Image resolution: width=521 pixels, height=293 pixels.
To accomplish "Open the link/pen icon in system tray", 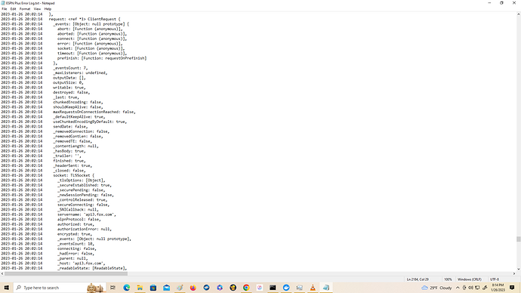I will [x=485, y=288].
